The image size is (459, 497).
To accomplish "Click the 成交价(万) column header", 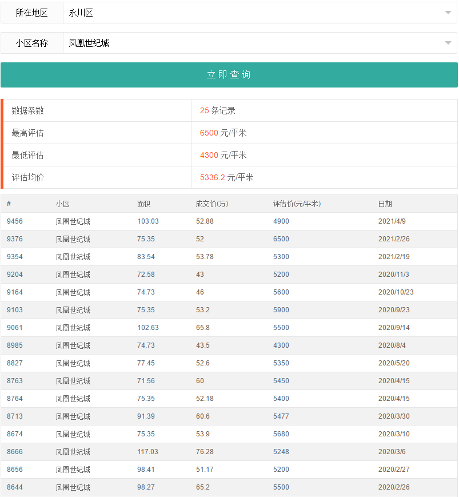I will (x=212, y=204).
